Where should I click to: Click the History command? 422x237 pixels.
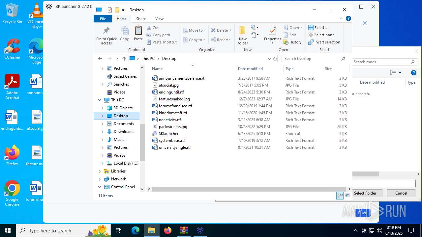[x=292, y=42]
